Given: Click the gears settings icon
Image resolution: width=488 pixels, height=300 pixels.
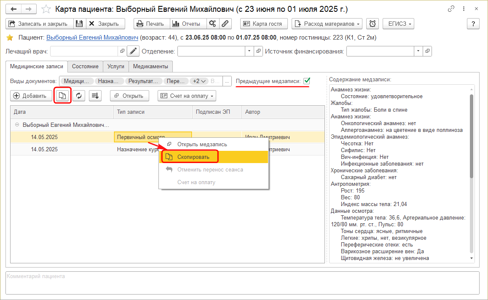Looking at the screenshot, I should click(x=213, y=24).
